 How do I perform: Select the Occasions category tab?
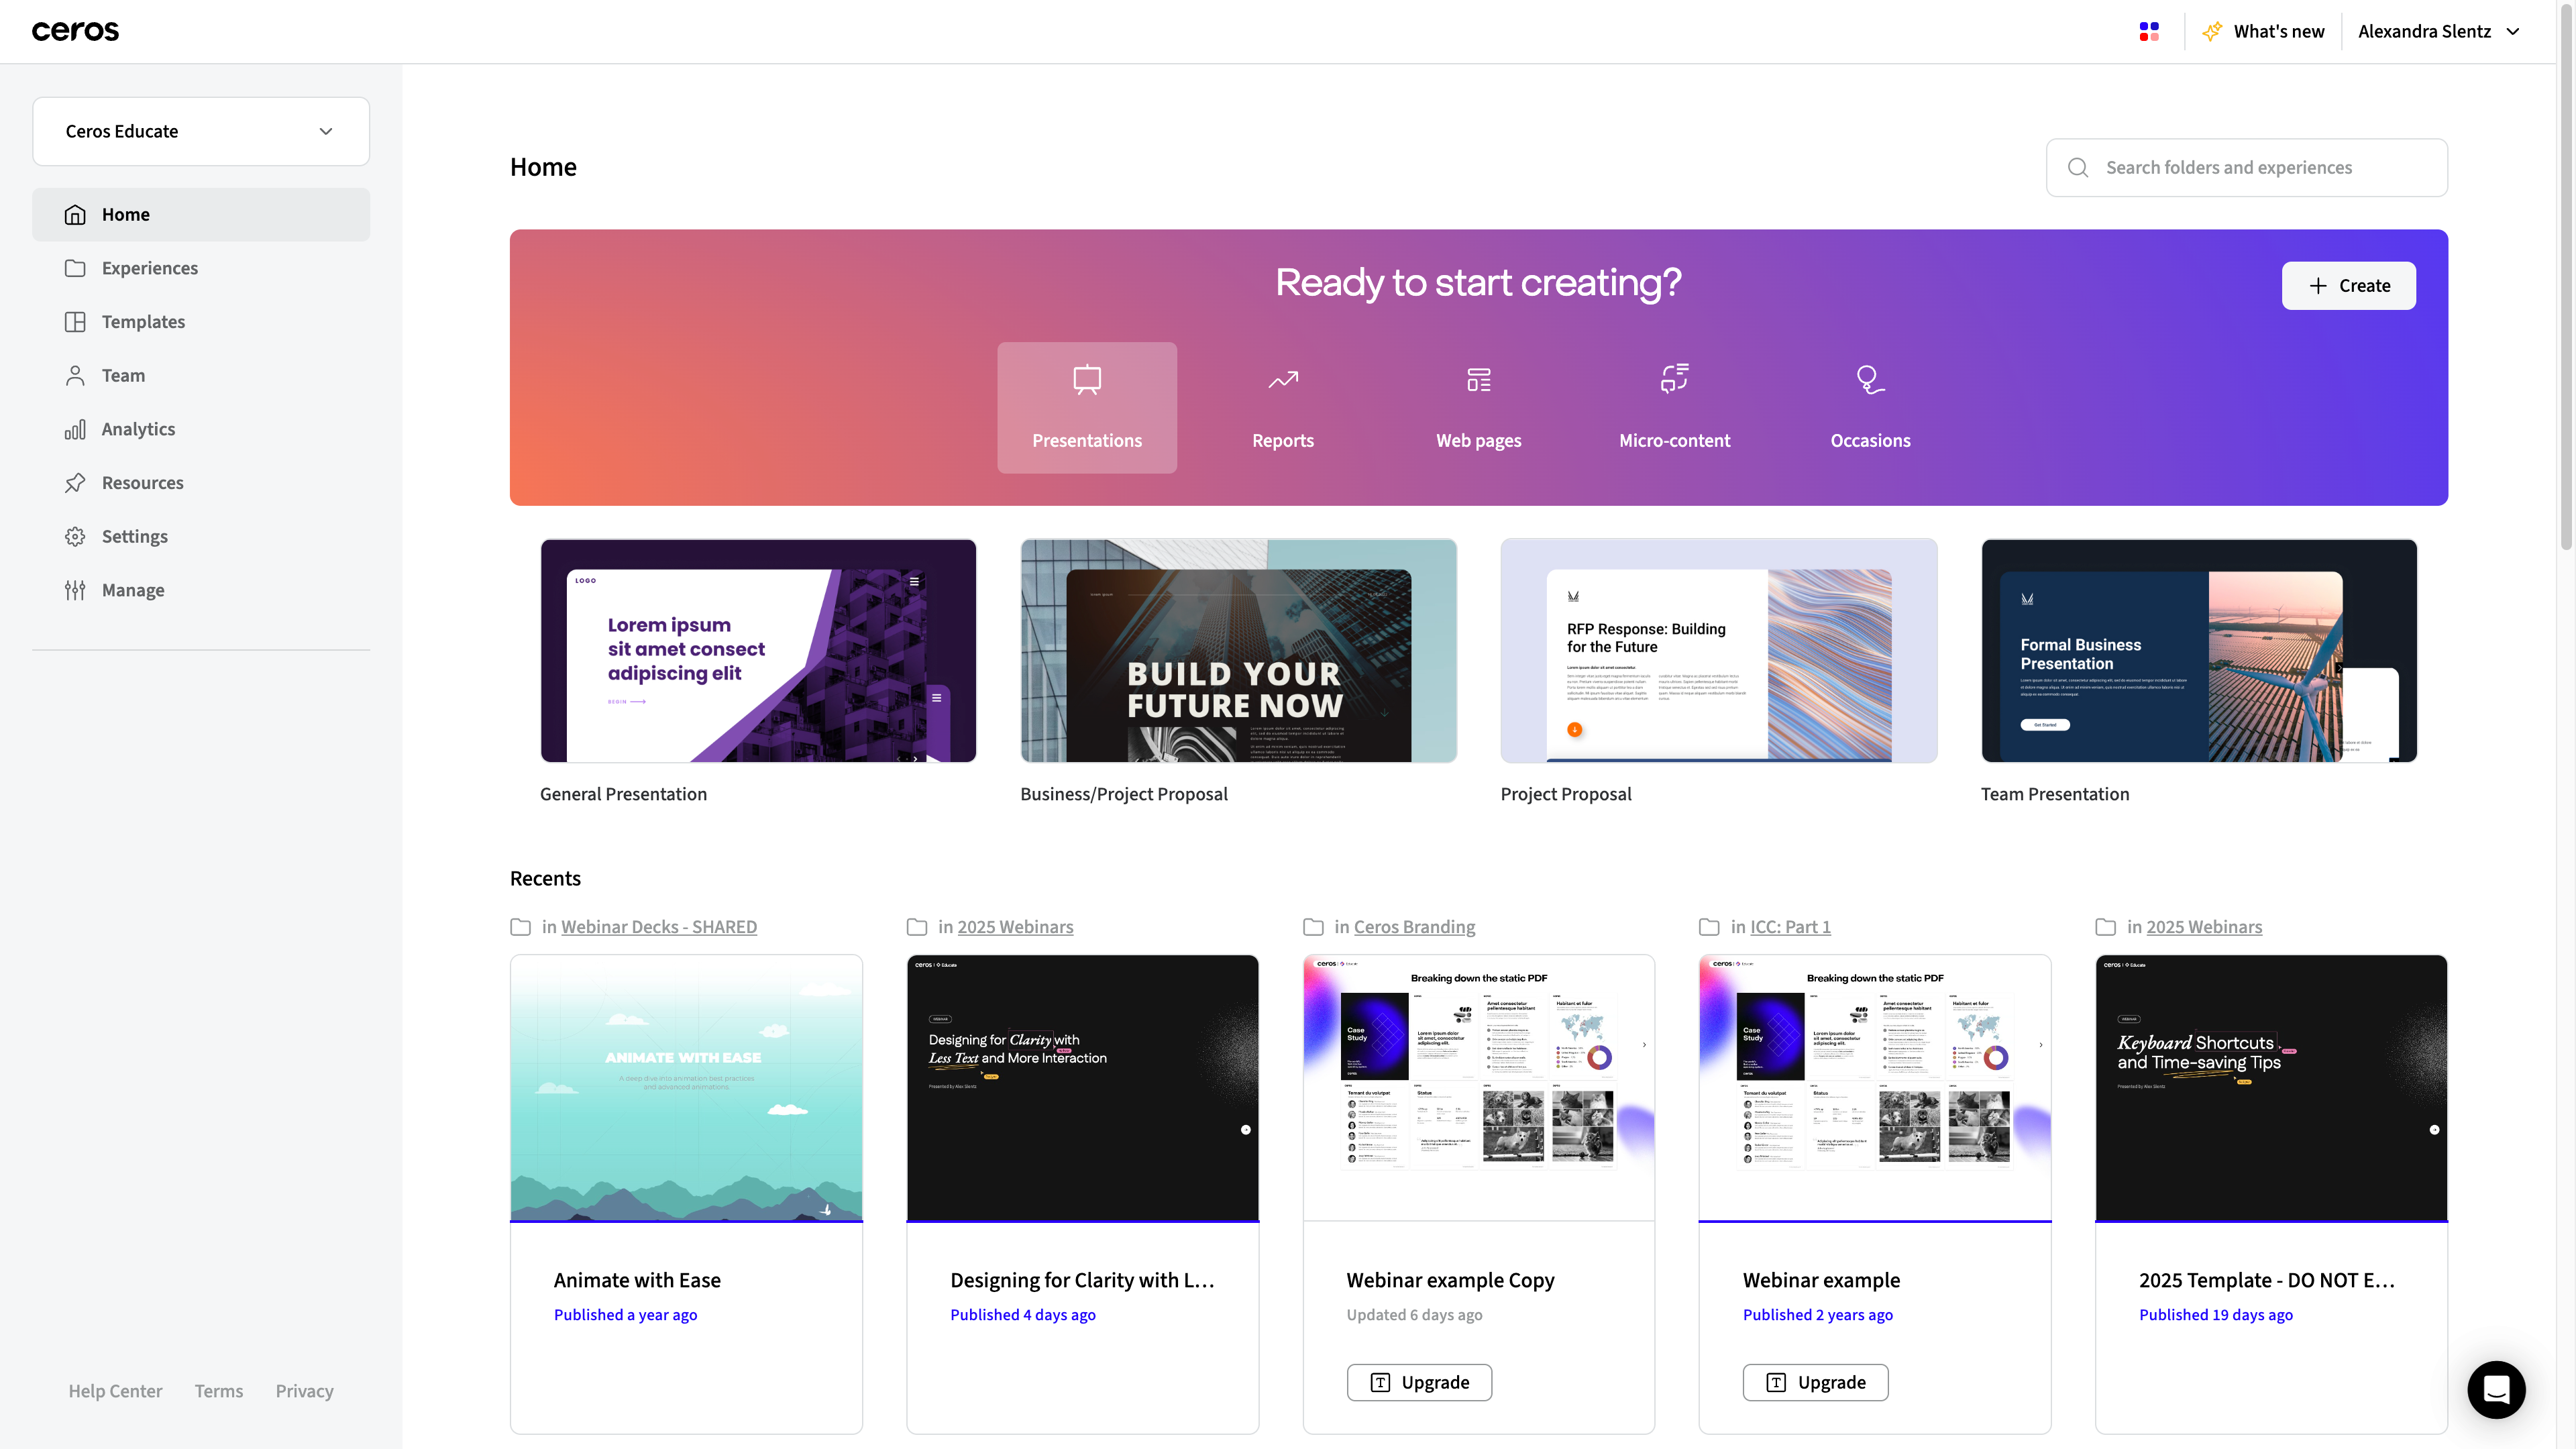click(x=1870, y=408)
